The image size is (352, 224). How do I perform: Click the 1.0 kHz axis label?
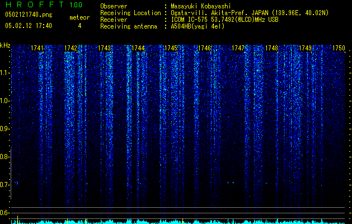(x=5, y=101)
